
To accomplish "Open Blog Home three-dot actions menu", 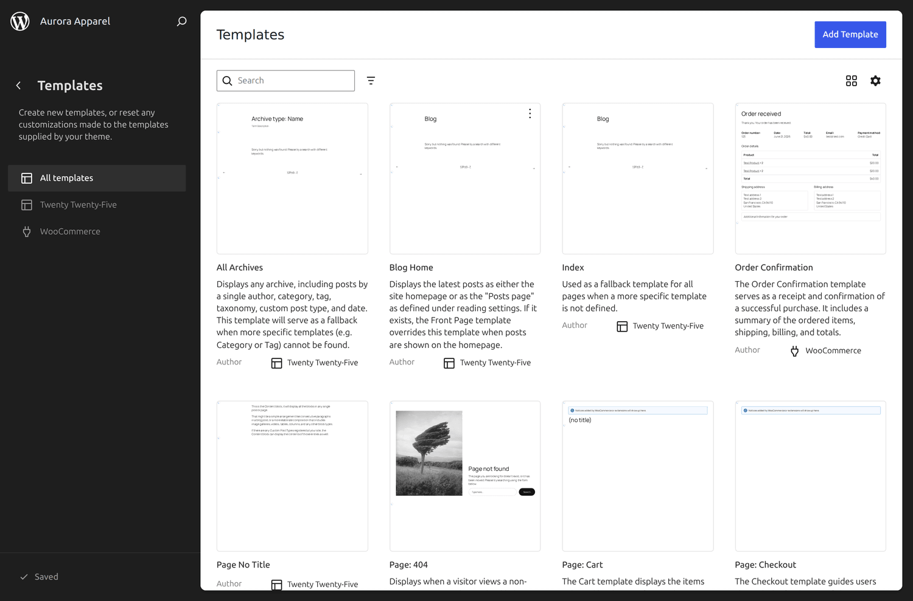I will pyautogui.click(x=530, y=114).
